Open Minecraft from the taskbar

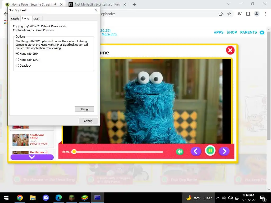click(71, 198)
